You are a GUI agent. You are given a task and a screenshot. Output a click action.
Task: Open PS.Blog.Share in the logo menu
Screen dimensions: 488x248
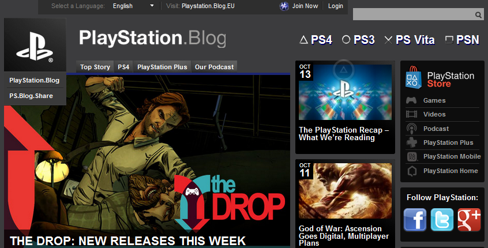coord(31,96)
